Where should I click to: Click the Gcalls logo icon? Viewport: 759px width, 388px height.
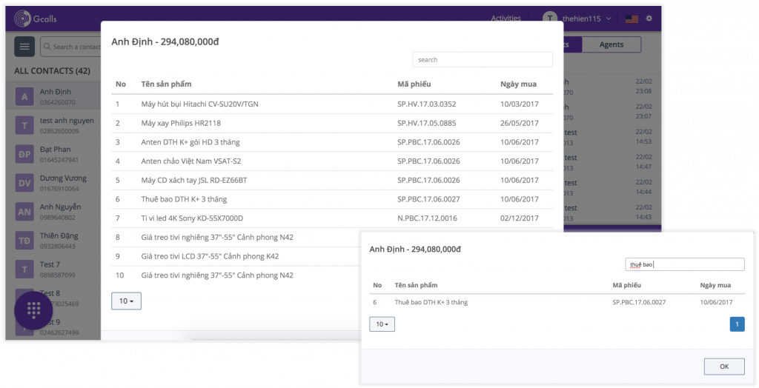coord(22,19)
